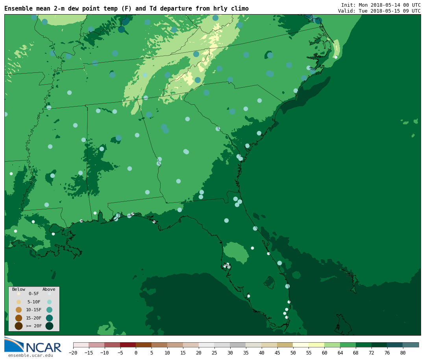Image resolution: width=425 pixels, height=360 pixels.
Task: Click the 'Below' legend heading
Action: 19,289
